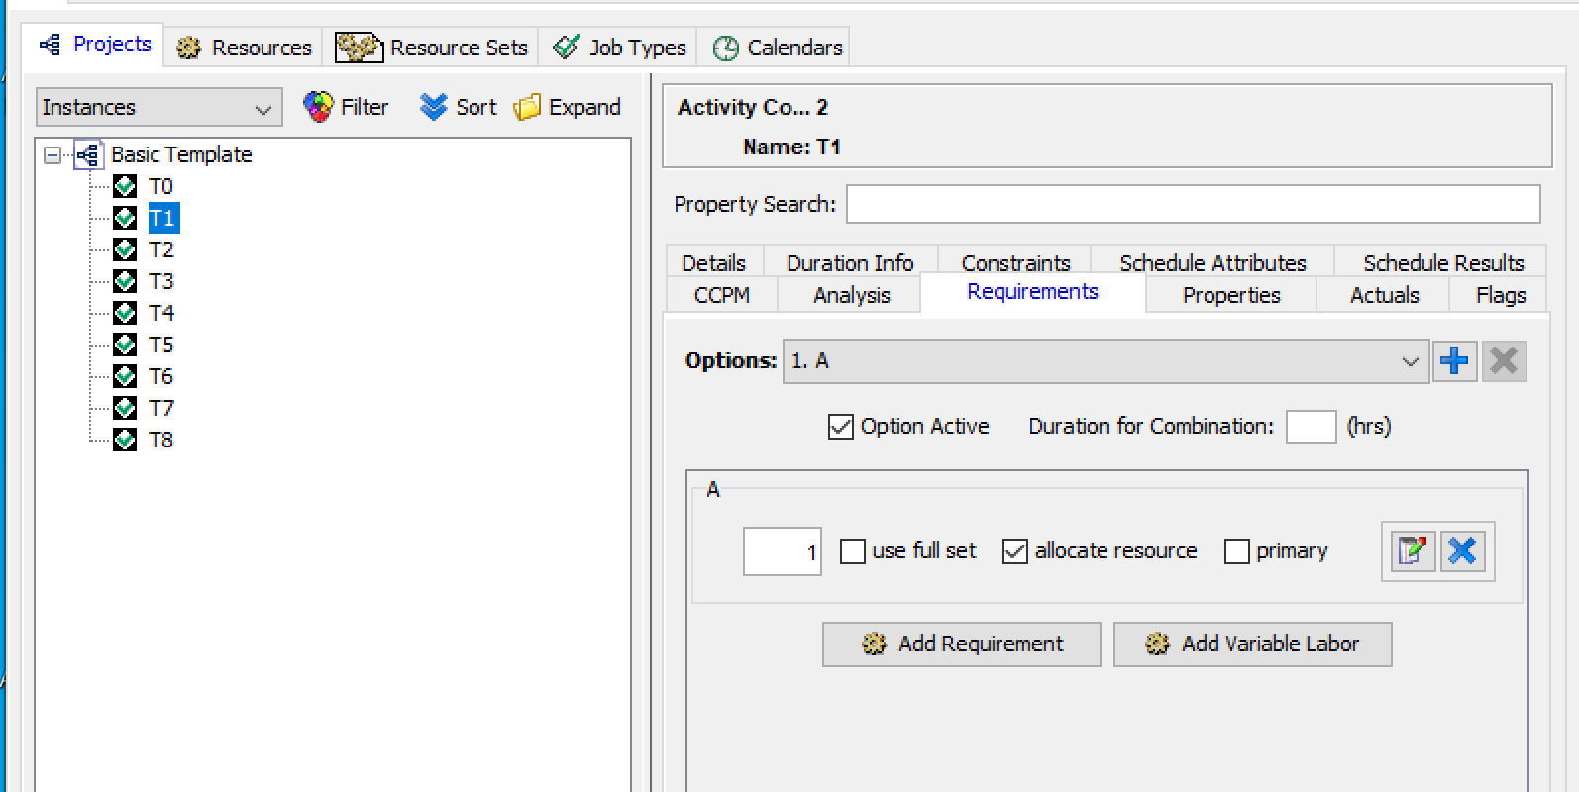Click the Add Requirement button

coord(961,644)
